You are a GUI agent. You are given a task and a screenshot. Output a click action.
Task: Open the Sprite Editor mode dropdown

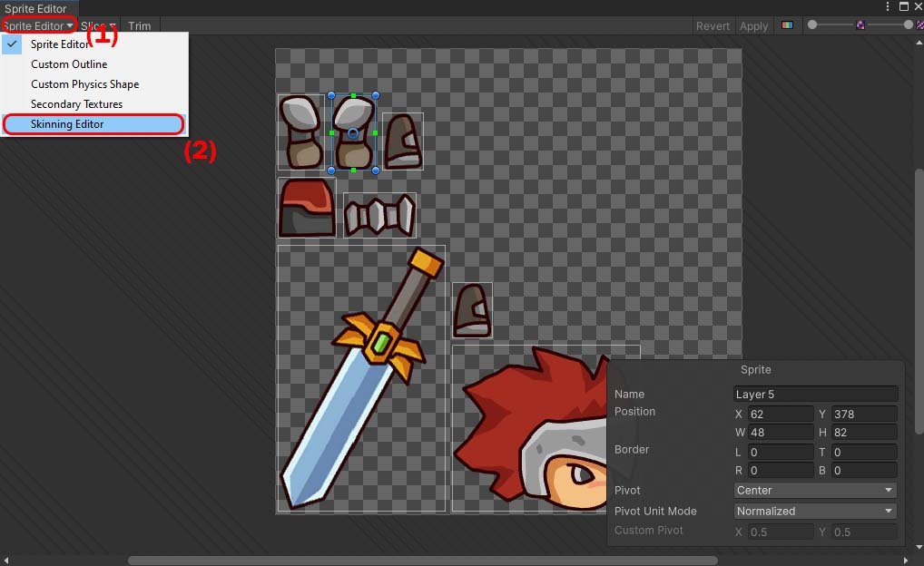click(x=38, y=26)
